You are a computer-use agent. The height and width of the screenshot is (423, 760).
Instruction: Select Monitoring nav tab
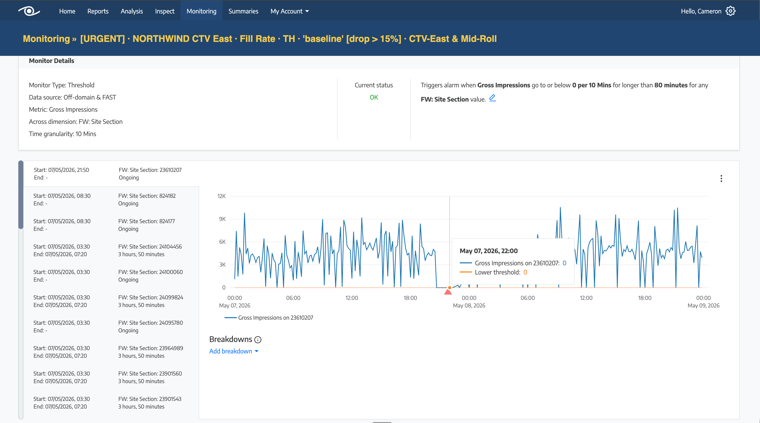pyautogui.click(x=201, y=11)
